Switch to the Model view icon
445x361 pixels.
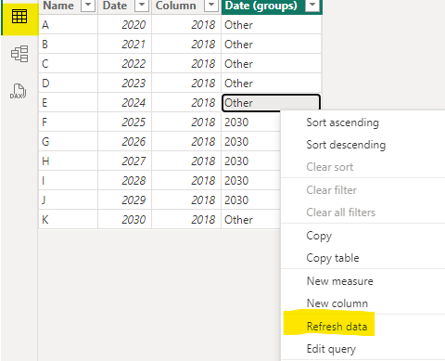point(19,54)
